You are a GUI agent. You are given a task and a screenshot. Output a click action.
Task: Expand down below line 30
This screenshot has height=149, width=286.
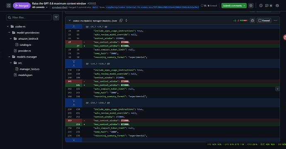(x=74, y=61)
